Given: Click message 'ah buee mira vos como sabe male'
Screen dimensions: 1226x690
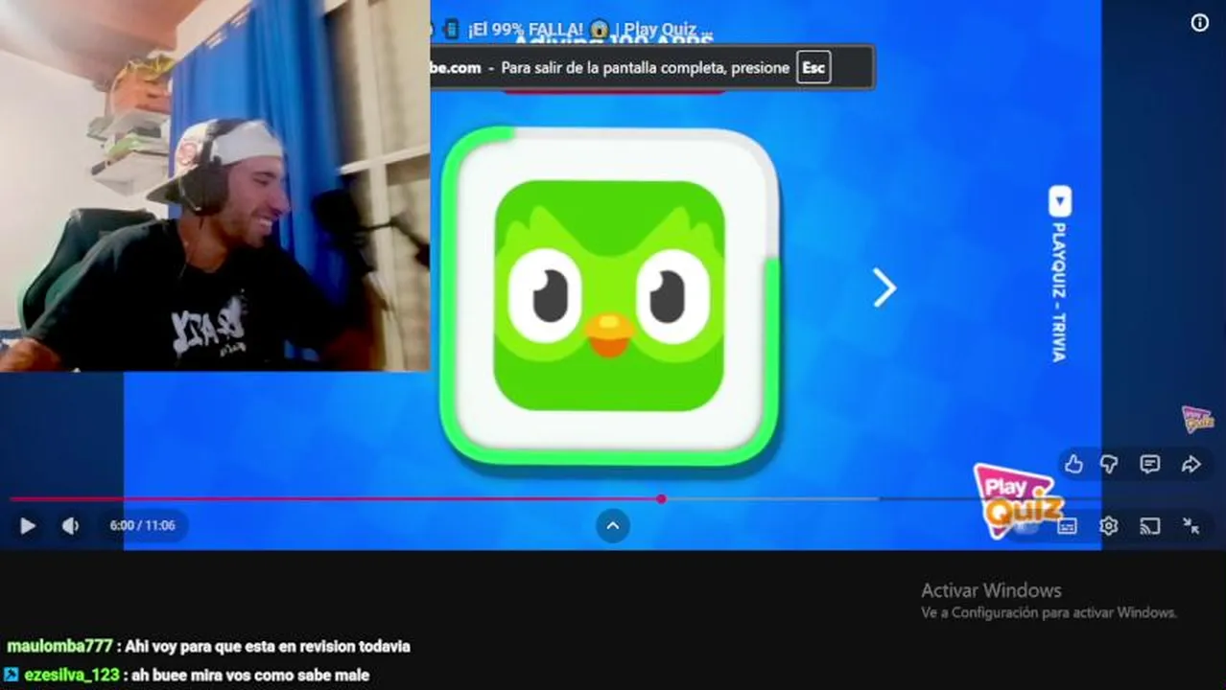Looking at the screenshot, I should pos(251,675).
